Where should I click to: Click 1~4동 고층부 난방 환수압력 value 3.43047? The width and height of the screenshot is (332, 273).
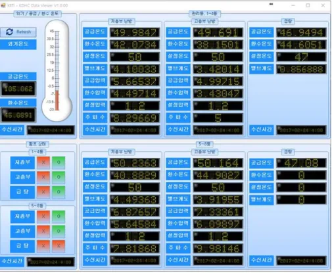(x=218, y=93)
